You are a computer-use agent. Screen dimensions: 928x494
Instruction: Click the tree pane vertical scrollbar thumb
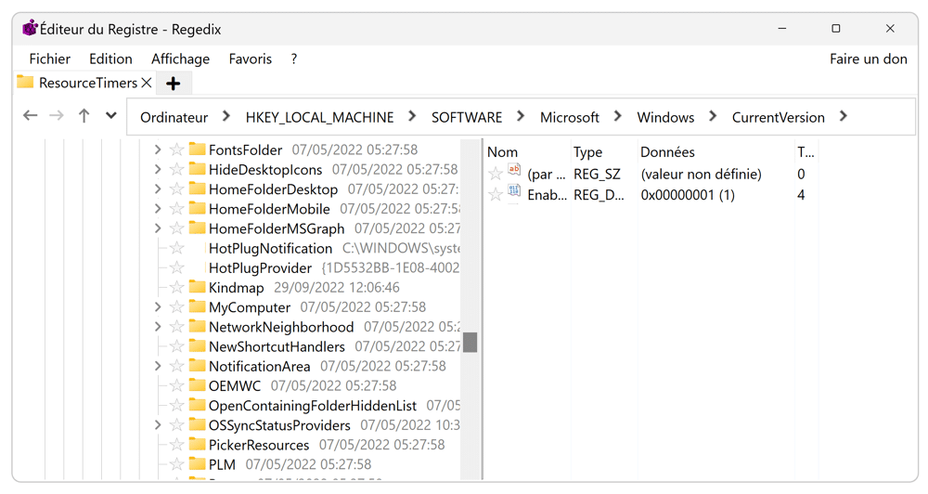470,343
